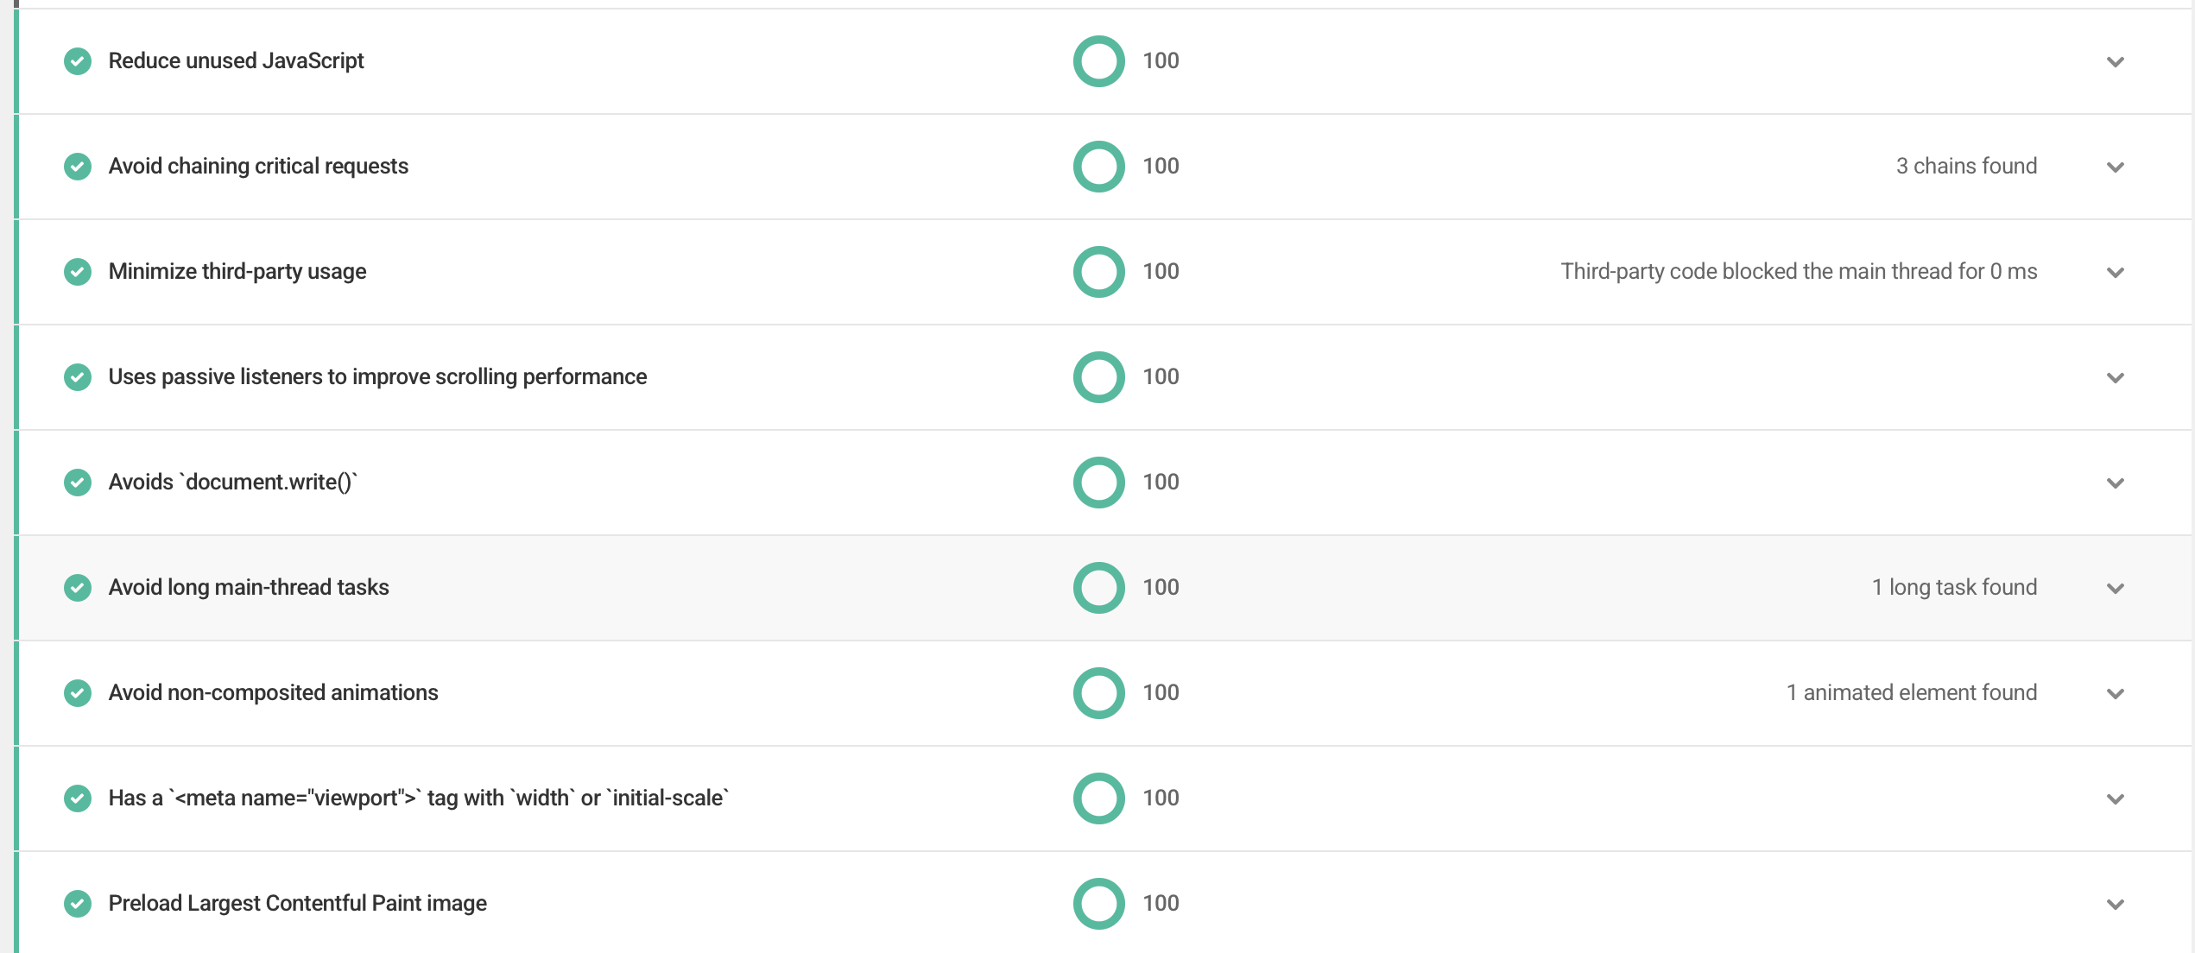2195x953 pixels.
Task: Click checkmark icon beside meta viewport audit
Action: [78, 798]
